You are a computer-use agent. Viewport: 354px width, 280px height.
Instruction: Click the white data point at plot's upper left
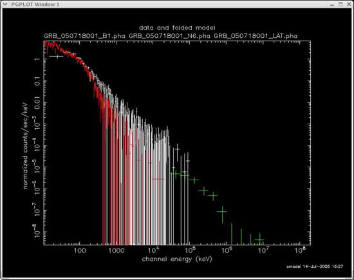(x=57, y=56)
